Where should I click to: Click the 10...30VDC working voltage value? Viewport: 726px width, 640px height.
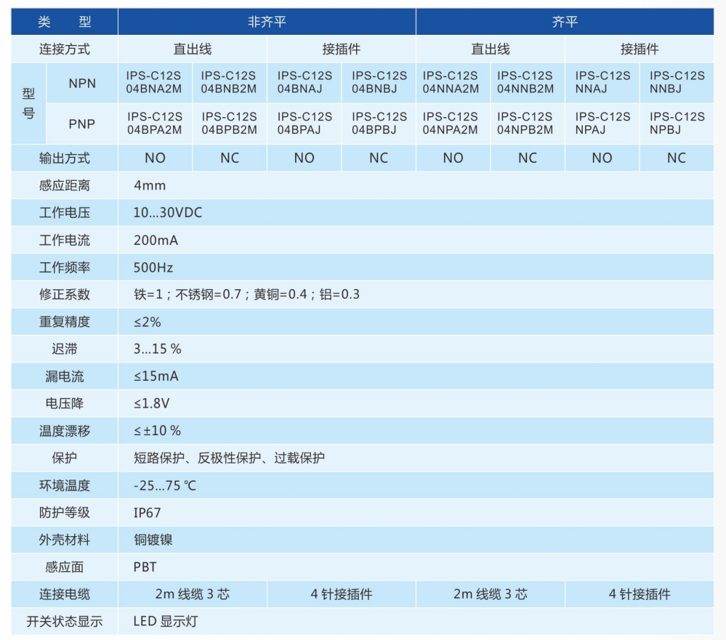[168, 213]
